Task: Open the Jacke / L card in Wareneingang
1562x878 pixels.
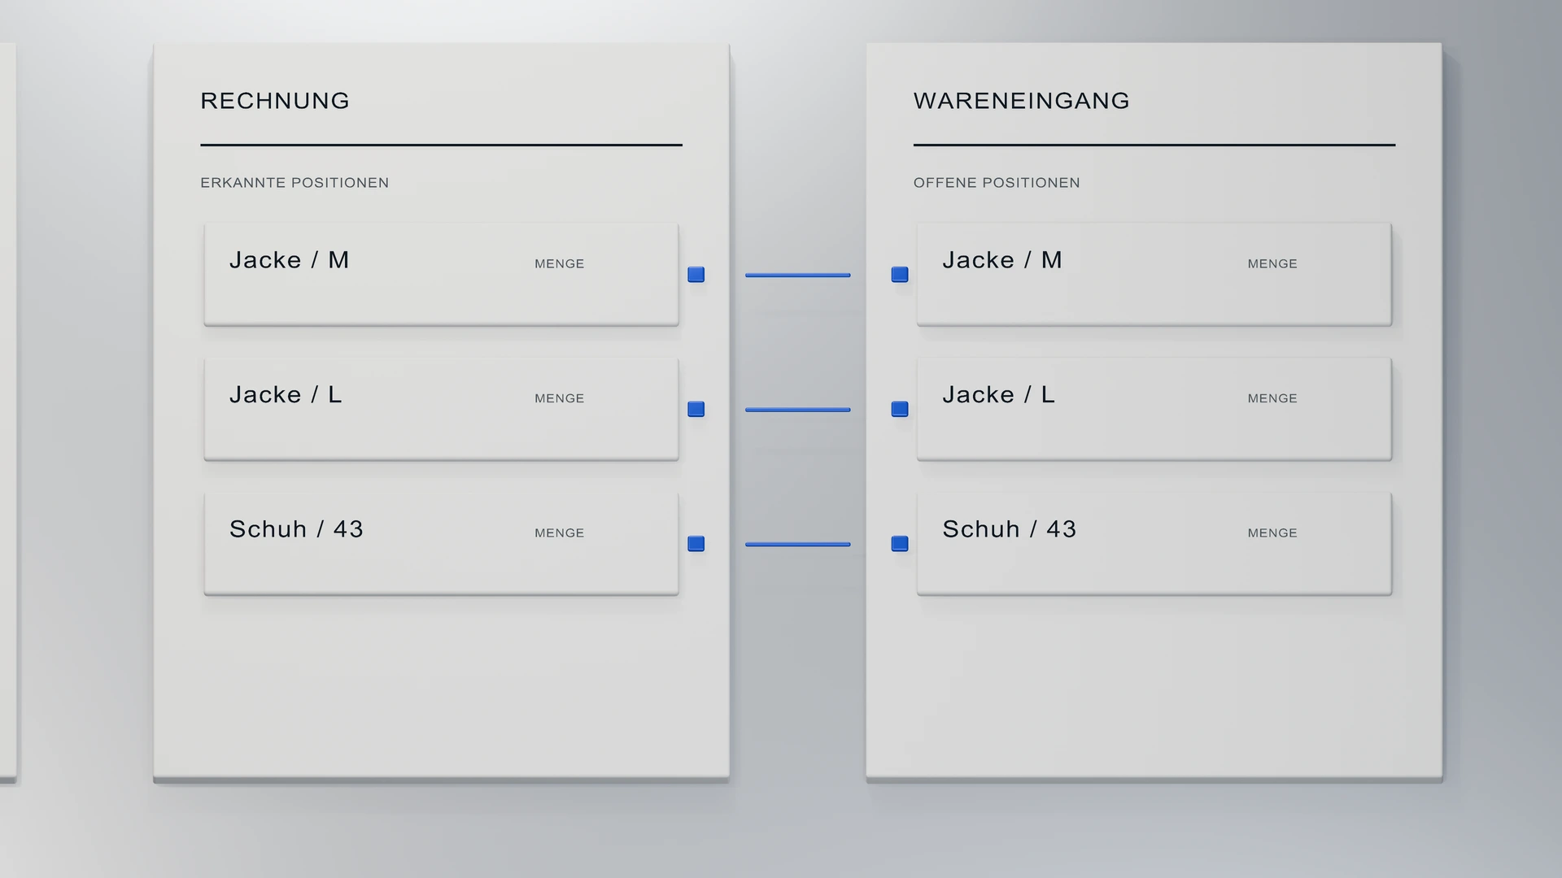Action: [x=1154, y=409]
